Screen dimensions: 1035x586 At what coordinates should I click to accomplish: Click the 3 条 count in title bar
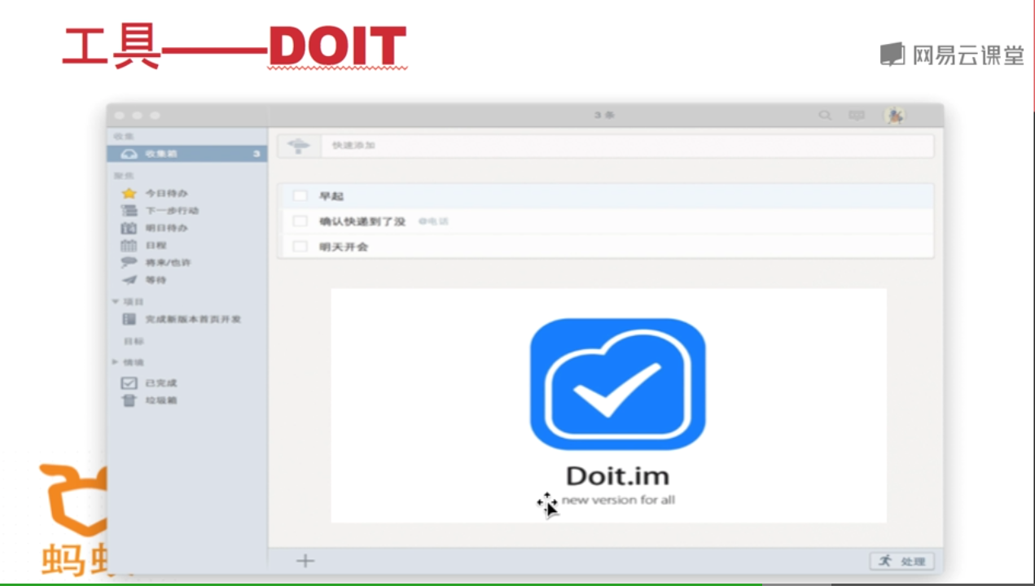(x=604, y=116)
